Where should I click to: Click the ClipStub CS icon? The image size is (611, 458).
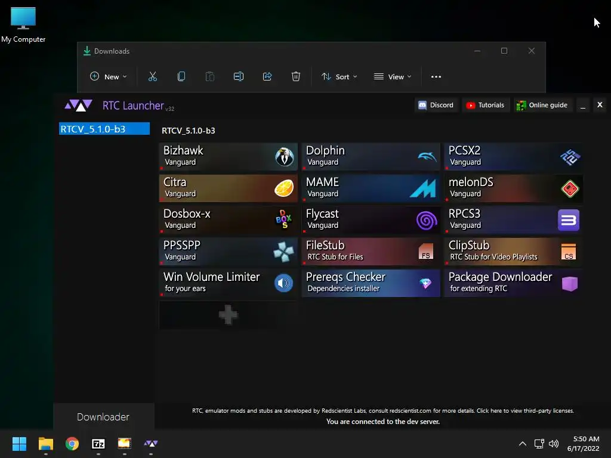click(569, 252)
